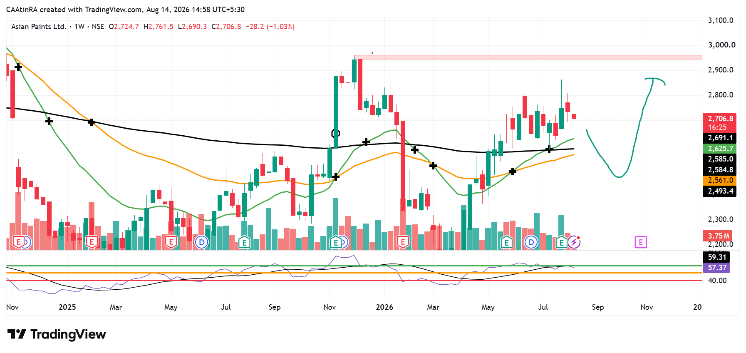746x353 pixels.
Task: Click the close price C2,706.8 in the header
Action: [x=226, y=27]
